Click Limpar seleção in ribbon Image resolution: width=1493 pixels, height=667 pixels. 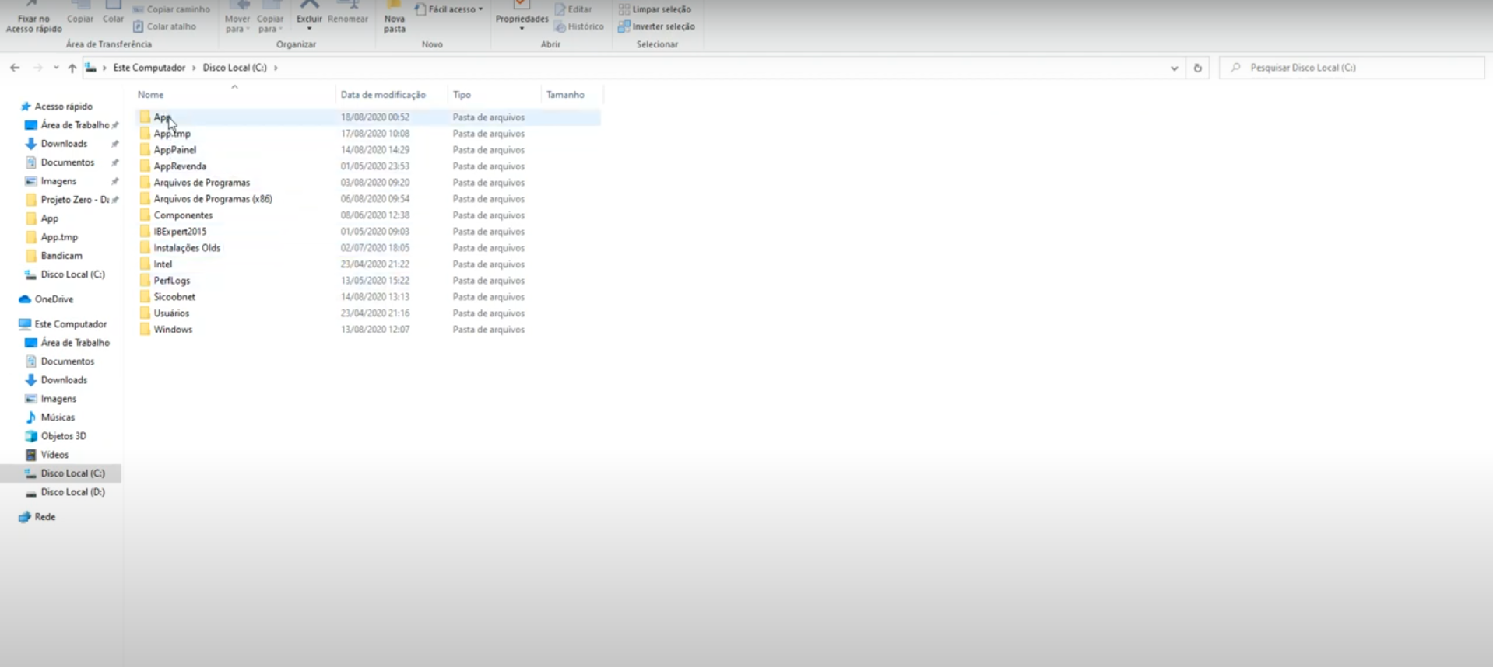655,9
